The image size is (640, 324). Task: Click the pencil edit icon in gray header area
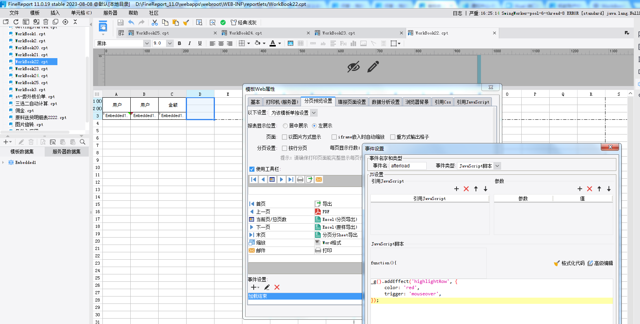(x=373, y=67)
